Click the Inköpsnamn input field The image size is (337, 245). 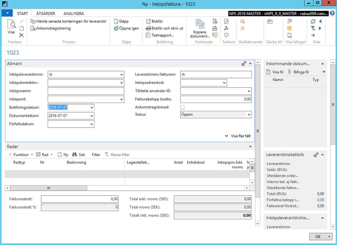(86, 91)
